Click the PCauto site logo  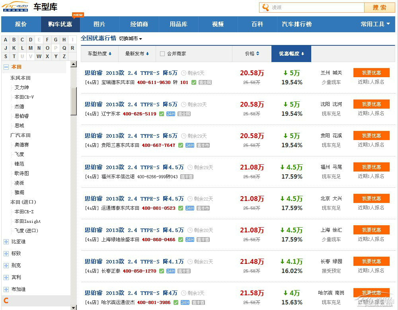click(16, 7)
